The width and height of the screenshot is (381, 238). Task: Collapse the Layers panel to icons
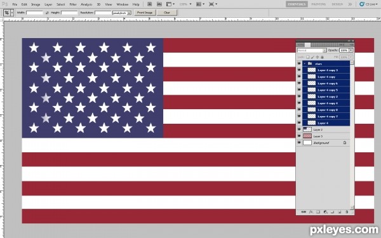point(349,41)
